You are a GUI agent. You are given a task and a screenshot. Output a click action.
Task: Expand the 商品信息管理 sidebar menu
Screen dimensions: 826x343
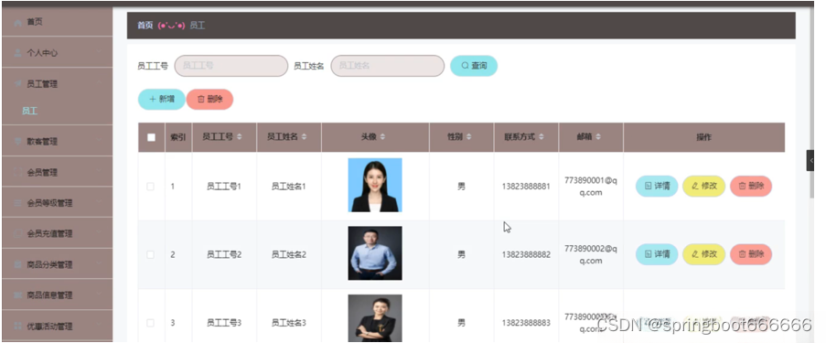(x=57, y=295)
